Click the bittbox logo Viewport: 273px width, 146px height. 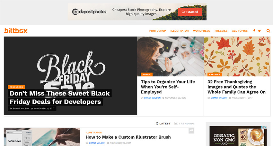coord(16,31)
